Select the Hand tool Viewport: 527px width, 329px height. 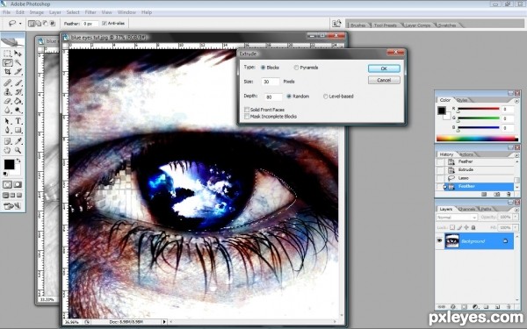pyautogui.click(x=7, y=150)
